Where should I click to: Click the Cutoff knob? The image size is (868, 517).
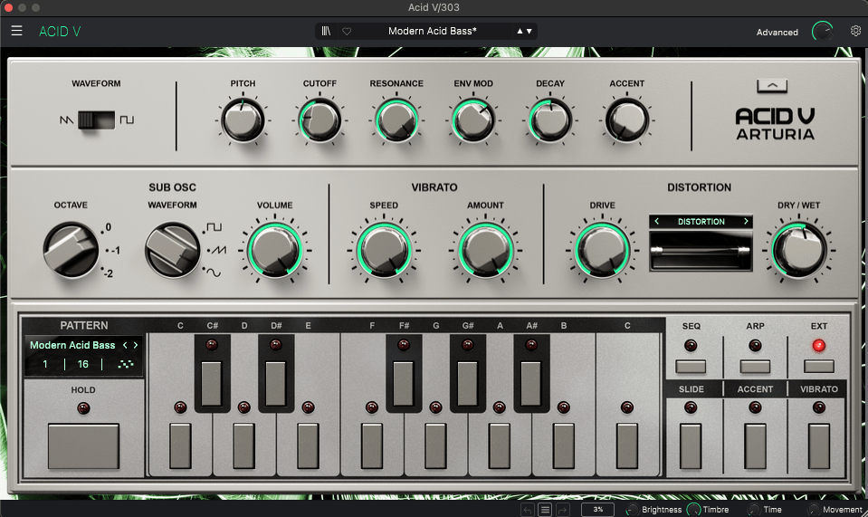click(320, 121)
